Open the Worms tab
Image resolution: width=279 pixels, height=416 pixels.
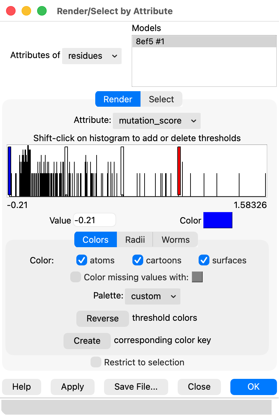175,240
